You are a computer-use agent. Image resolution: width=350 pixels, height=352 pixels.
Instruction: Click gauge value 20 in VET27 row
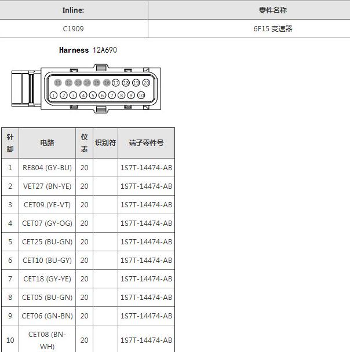tap(84, 186)
